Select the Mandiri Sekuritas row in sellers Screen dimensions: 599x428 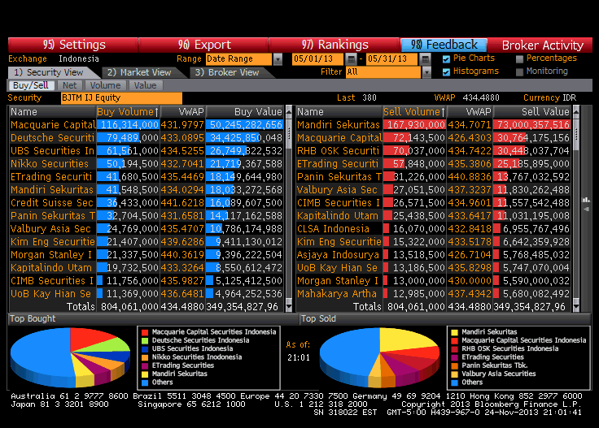338,124
